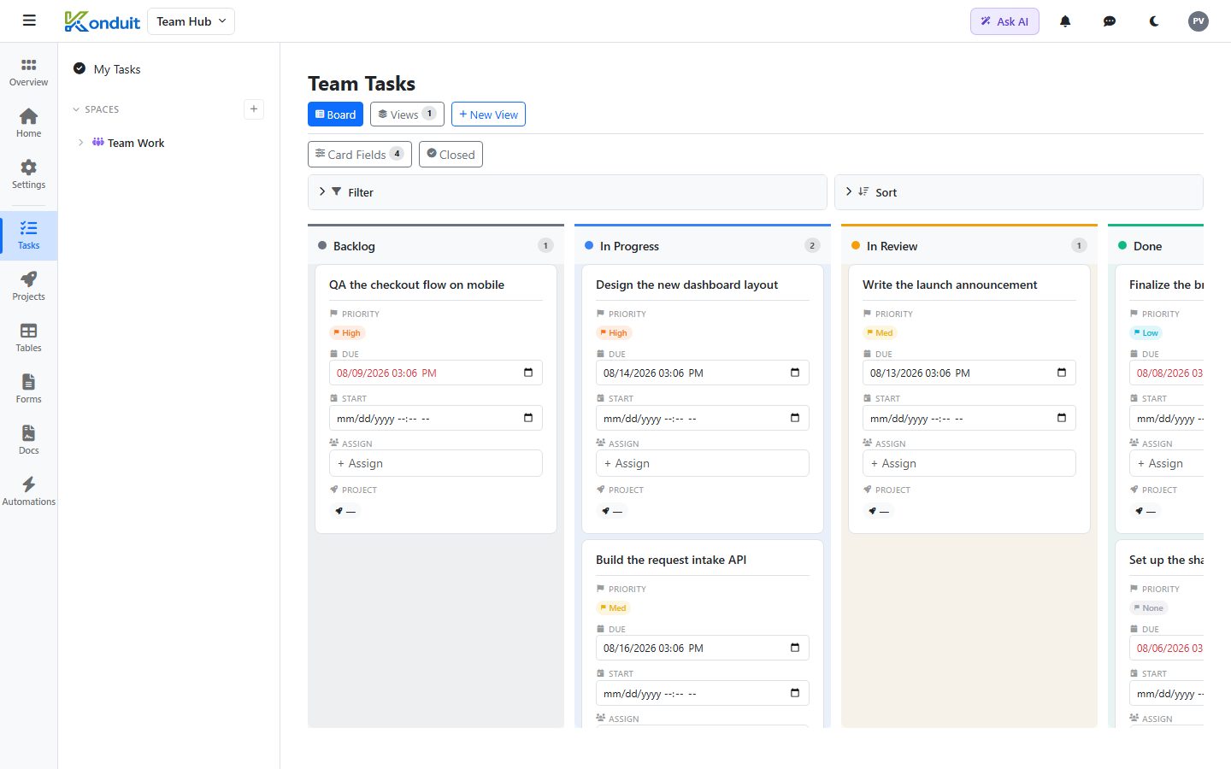Open My Tasks
The height and width of the screenshot is (769, 1231).
coord(117,69)
